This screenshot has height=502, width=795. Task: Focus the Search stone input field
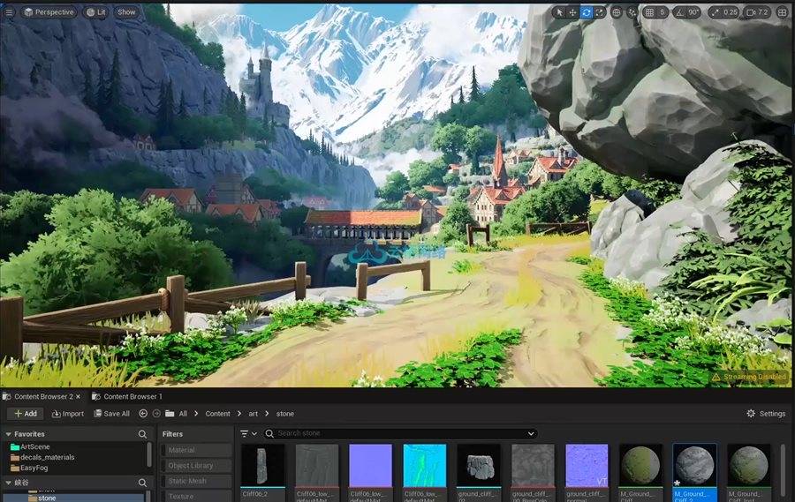400,433
